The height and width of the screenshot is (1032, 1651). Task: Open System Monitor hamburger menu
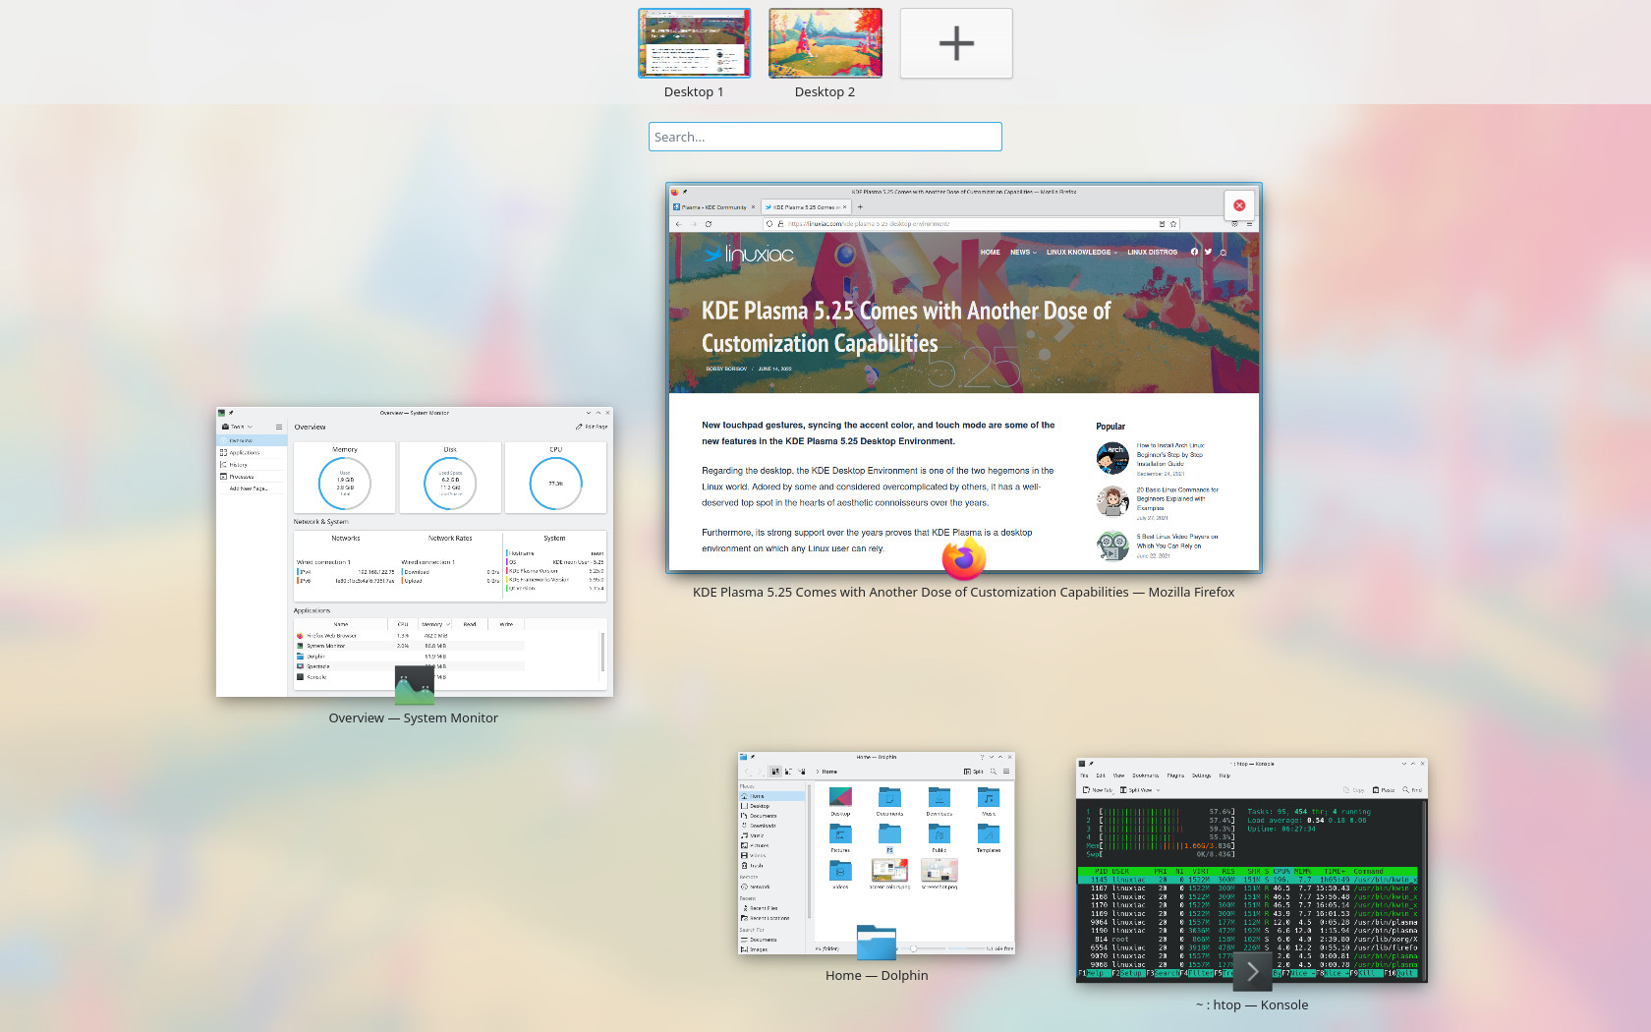pos(279,427)
